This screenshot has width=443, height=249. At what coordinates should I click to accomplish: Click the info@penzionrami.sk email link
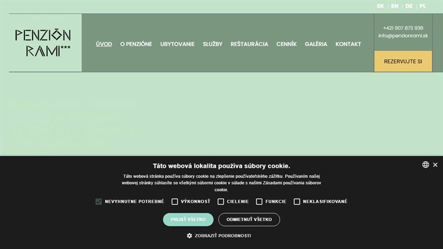(403, 35)
